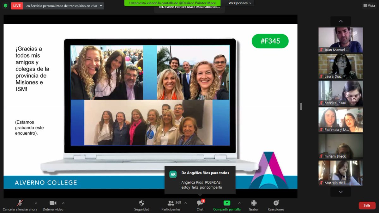Select Florencia y M's video thumbnail
Viewport: 379px width, 213px height.
(x=340, y=120)
